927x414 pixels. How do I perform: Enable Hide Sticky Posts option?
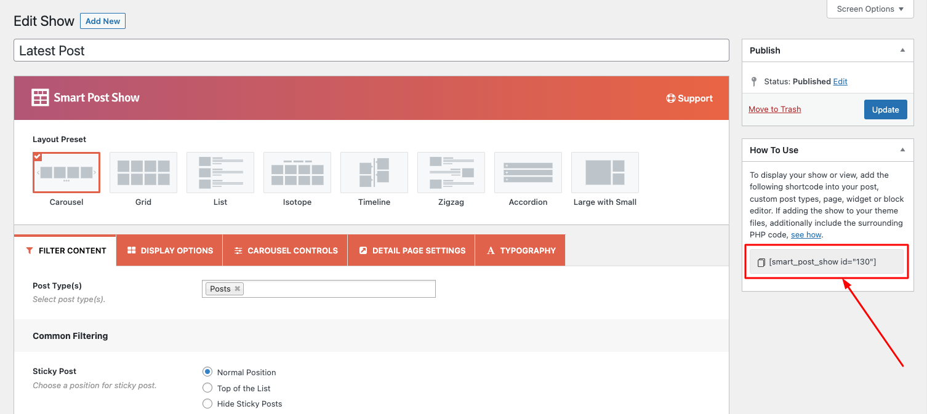coord(207,404)
